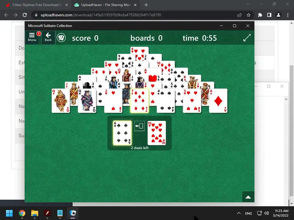294x220 pixels.
Task: Go back in Chrome browser
Action: coord(6,15)
